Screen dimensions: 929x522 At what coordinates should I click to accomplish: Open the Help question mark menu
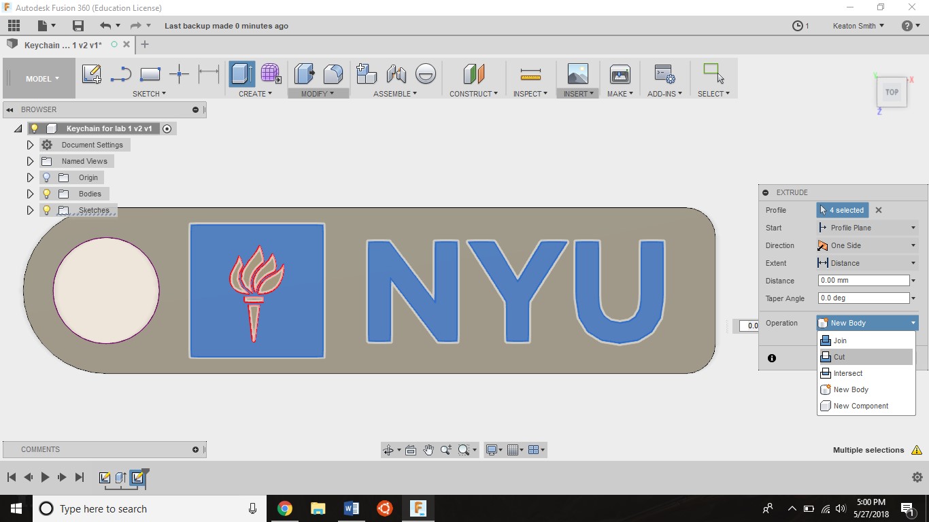pyautogui.click(x=907, y=26)
